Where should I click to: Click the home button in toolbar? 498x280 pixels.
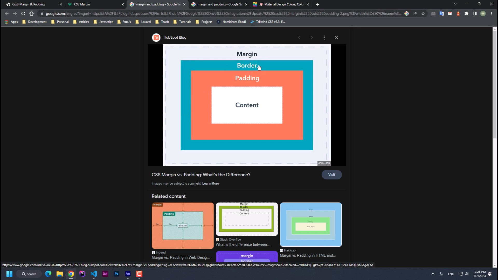31,13
